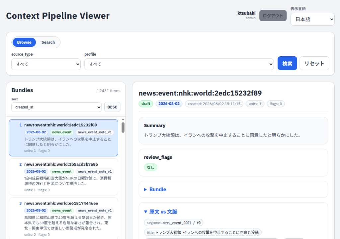The height and width of the screenshot is (239, 340).
Task: Select bundle news:event:nhk:world:2edc15232f89 in list
Action: pyautogui.click(x=63, y=138)
